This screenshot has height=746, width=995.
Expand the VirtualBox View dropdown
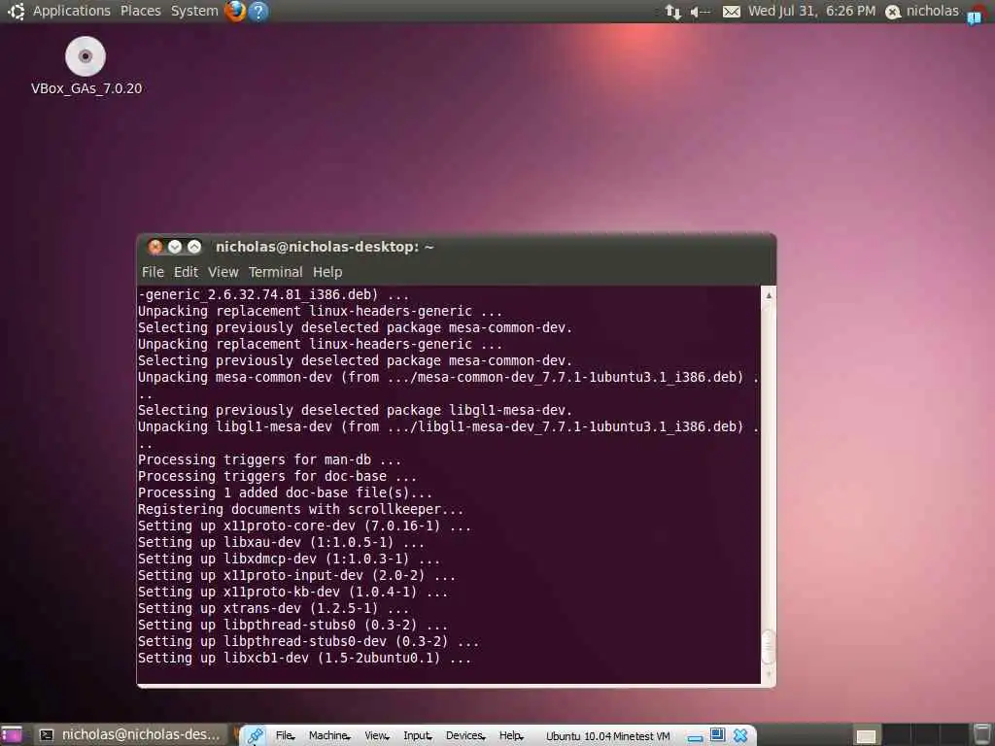point(376,736)
